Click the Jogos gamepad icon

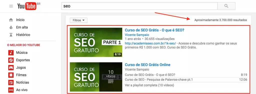pos(11,68)
